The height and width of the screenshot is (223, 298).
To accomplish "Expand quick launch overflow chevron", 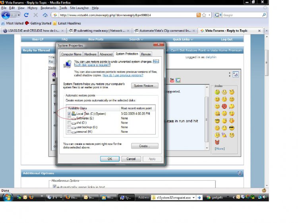I will click(42, 196).
